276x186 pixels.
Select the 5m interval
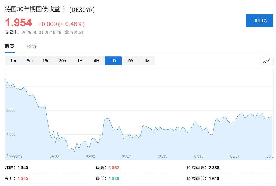(30, 61)
